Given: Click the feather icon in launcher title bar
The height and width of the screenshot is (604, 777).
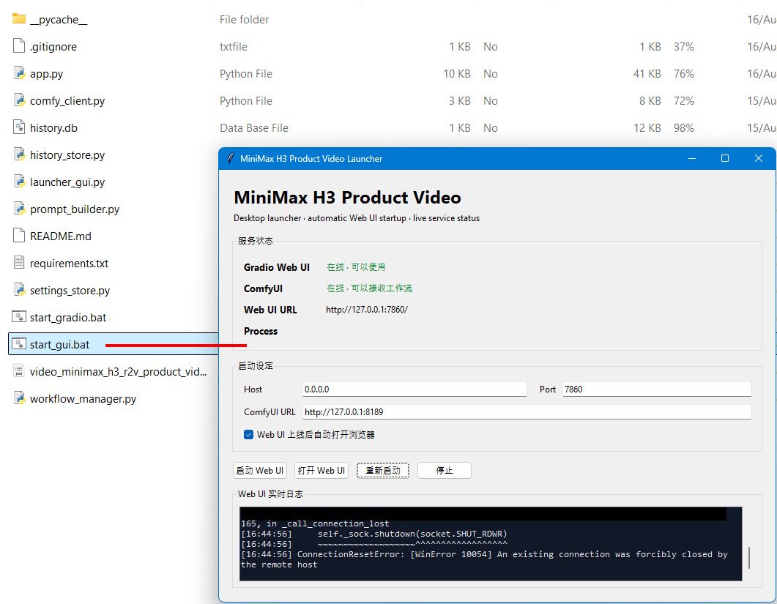Looking at the screenshot, I should [230, 159].
